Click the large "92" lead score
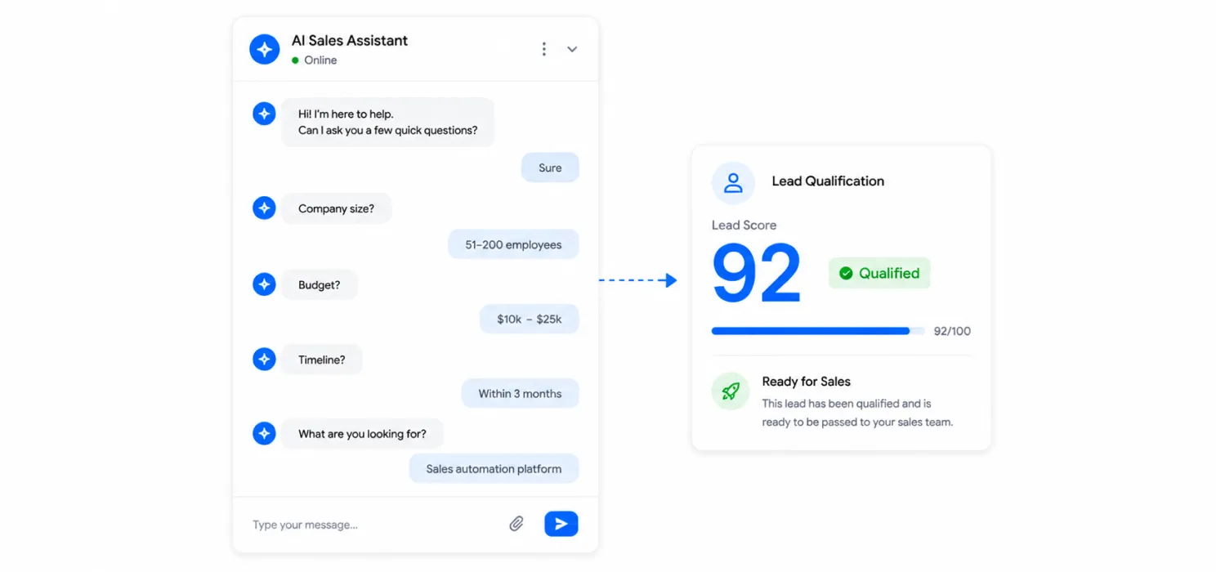Image resolution: width=1216 pixels, height=572 pixels. [757, 273]
